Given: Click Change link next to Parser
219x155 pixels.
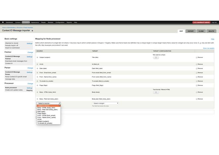Looking at the screenshot, I should click(x=30, y=68).
